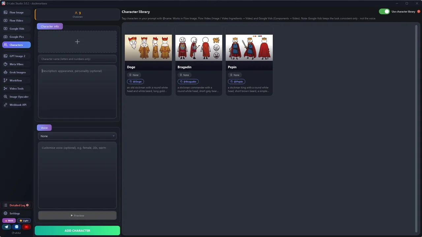Open the Workflow page
Viewport: 422px width, 237px height.
click(16, 80)
